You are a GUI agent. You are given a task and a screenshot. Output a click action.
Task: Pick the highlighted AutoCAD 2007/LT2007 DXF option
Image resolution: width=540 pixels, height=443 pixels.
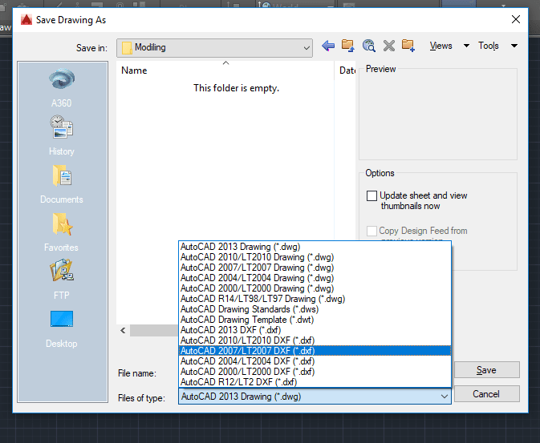(x=315, y=351)
